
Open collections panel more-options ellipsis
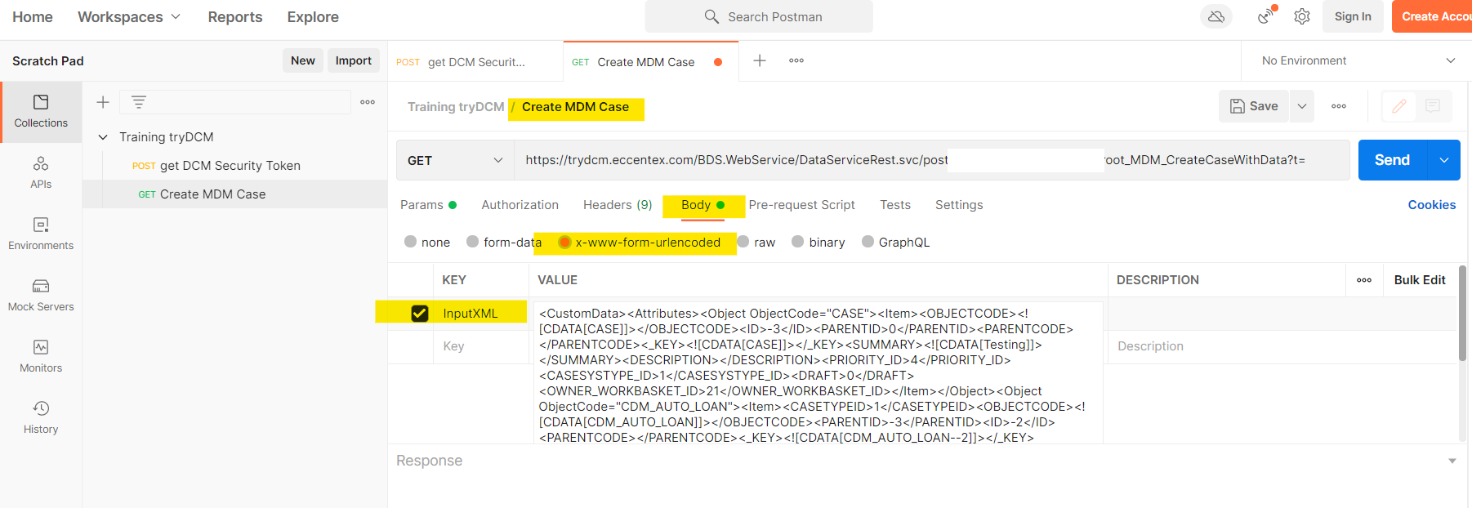pos(368,102)
